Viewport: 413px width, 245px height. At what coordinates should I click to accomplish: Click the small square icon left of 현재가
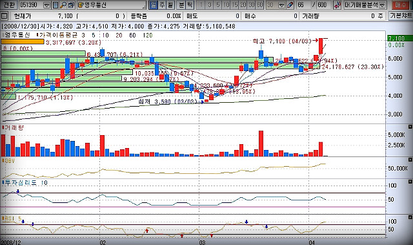(5, 16)
